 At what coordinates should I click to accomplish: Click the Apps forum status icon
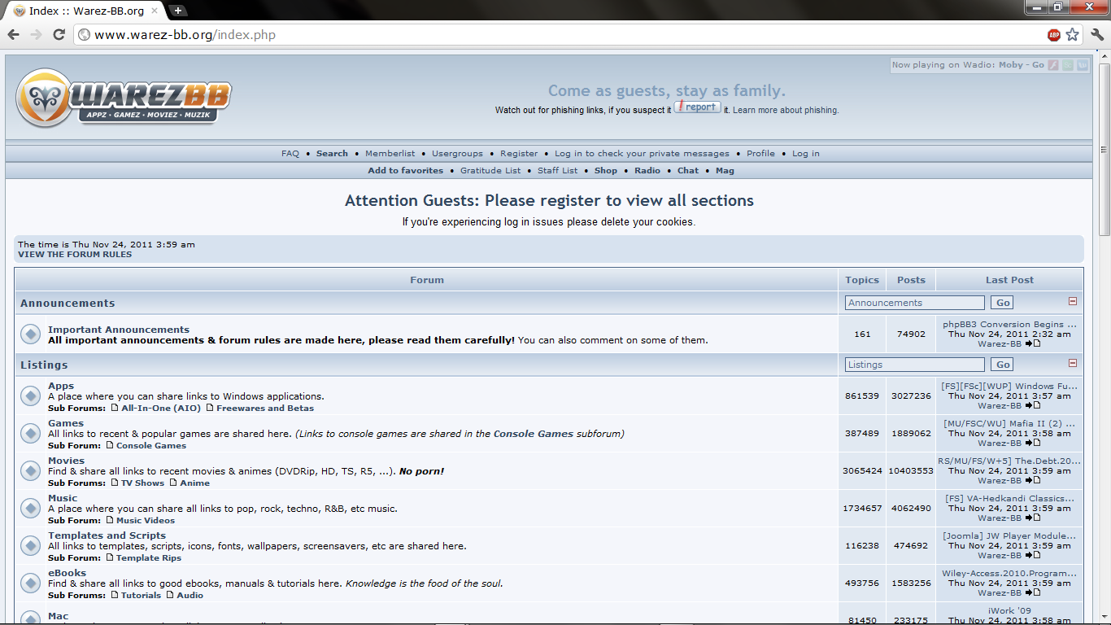coord(30,396)
